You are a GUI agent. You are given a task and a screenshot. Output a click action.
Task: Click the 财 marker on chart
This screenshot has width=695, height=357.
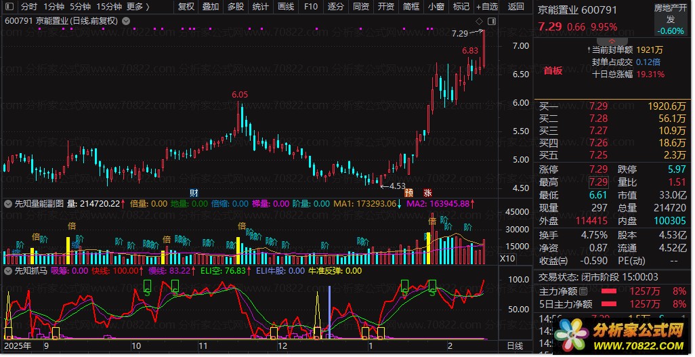(x=194, y=192)
